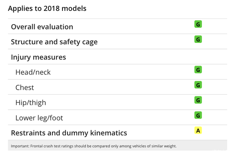
Task: Select the 'Hip/thigh' injury measure label
Action: click(31, 103)
